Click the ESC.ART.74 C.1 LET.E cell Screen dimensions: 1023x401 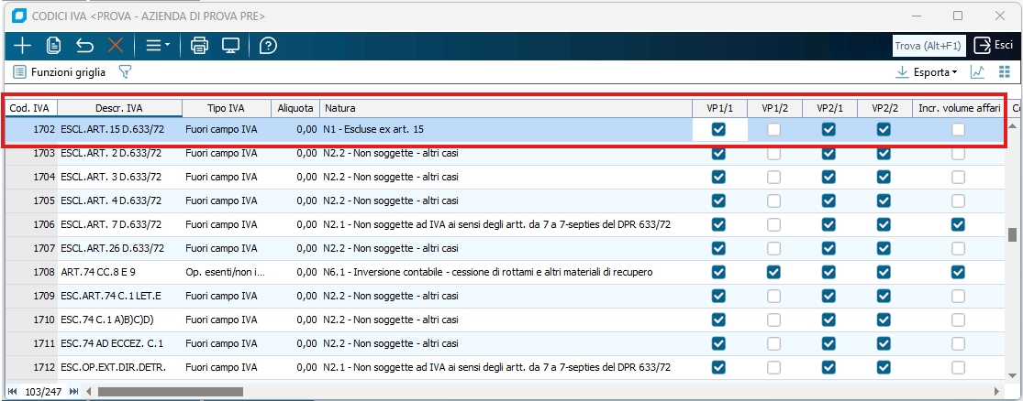click(120, 297)
